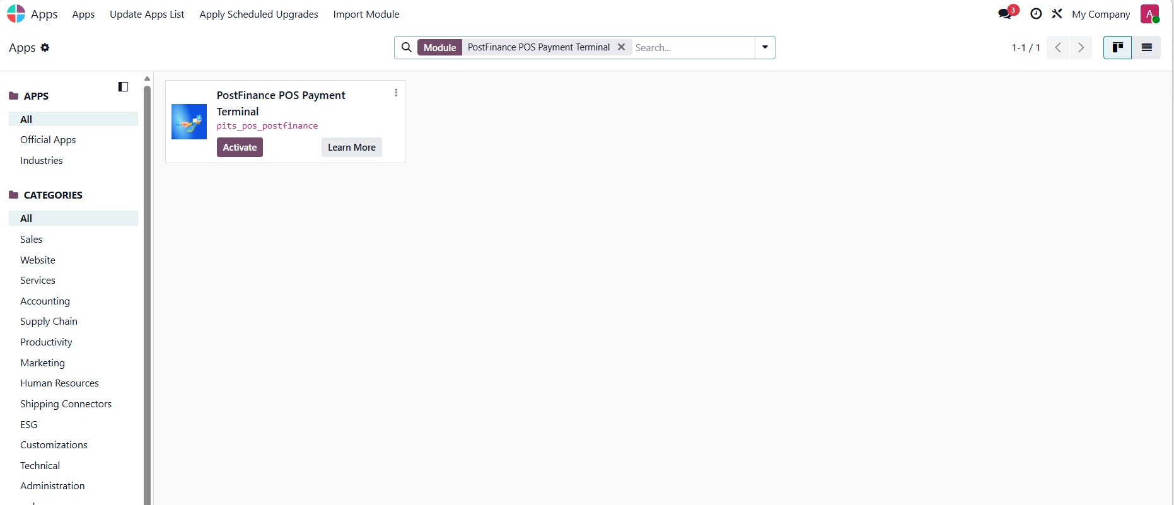
Task: Click the PostFinance module thumbnail image
Action: pyautogui.click(x=189, y=122)
